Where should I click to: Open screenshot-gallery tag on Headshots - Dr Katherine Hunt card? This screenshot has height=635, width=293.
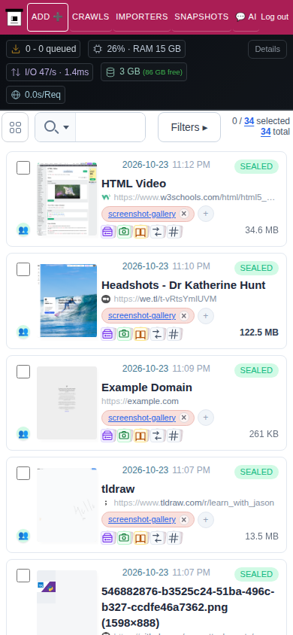142,315
